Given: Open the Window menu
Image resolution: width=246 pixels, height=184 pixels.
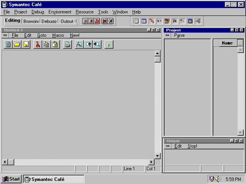Looking at the screenshot, I should [x=120, y=12].
